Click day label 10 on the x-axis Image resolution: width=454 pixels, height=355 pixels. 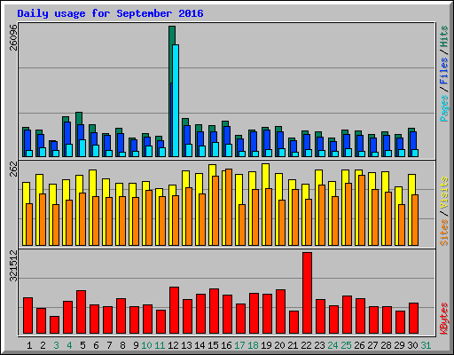[146, 345]
